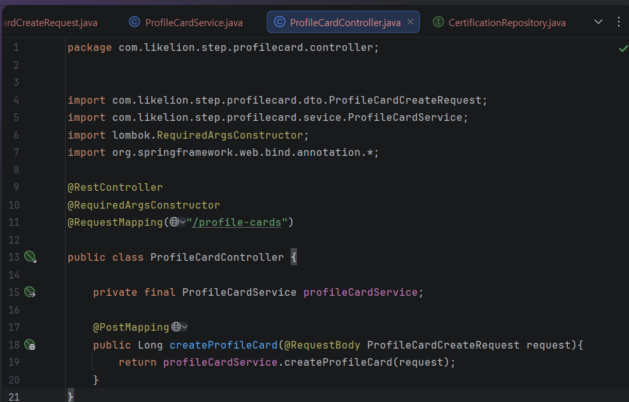Click the opening brace after ProfileCardController
The image size is (629, 402).
(294, 257)
